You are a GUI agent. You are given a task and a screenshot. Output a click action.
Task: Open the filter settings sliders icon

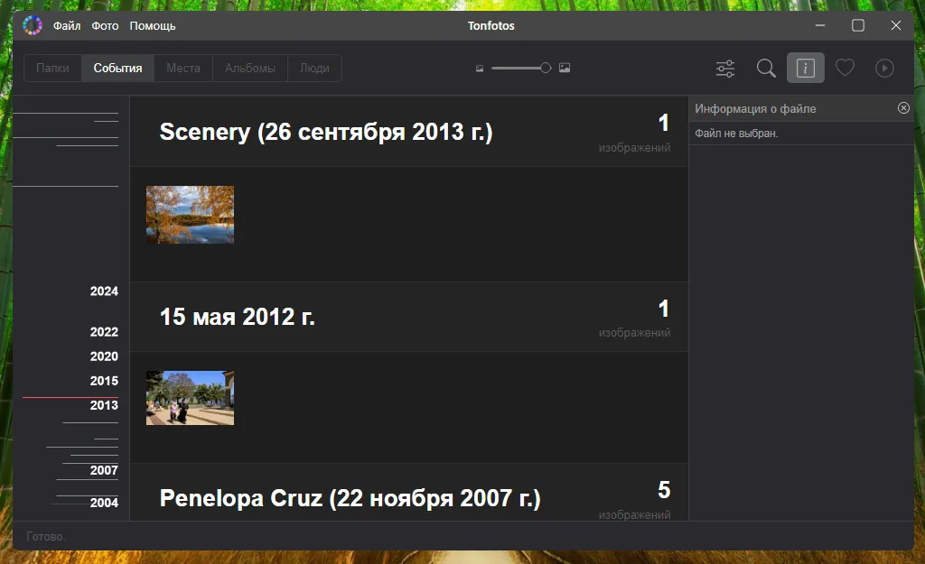[725, 69]
